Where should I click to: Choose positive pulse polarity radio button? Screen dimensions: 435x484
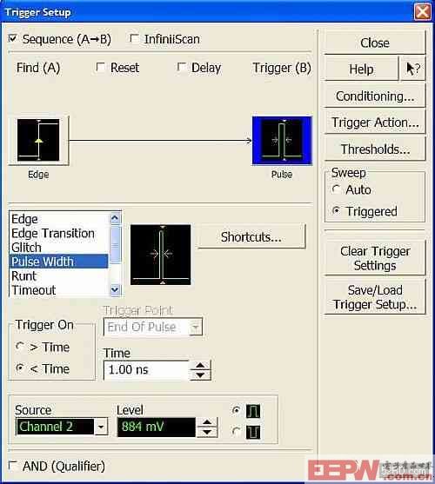coord(236,410)
